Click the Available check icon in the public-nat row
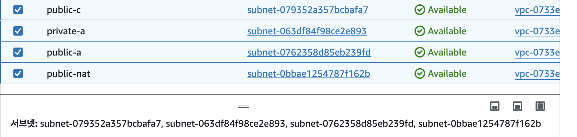 [x=420, y=74]
